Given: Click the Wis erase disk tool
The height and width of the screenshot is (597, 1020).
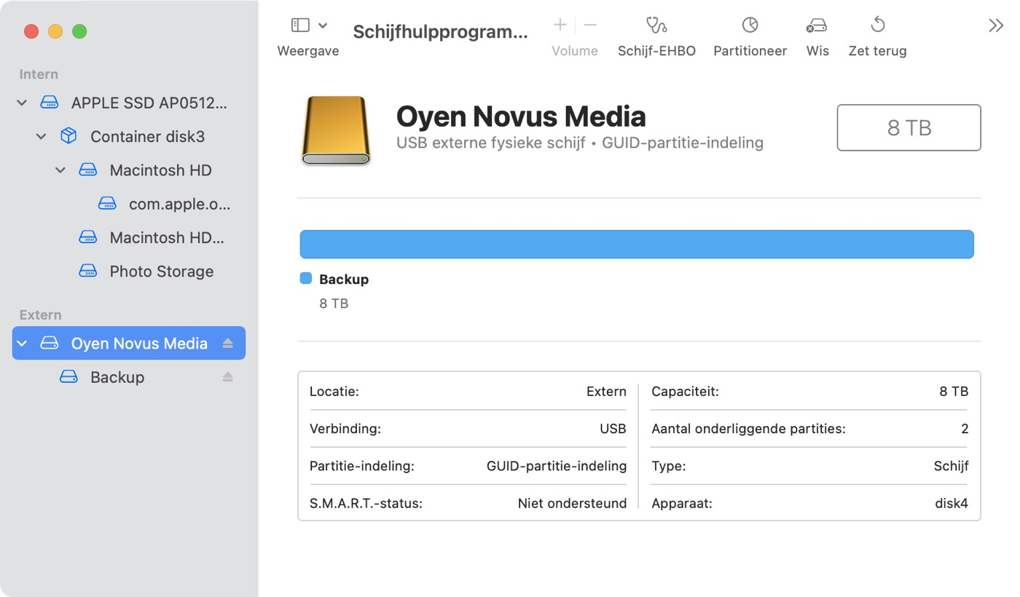Looking at the screenshot, I should click(x=817, y=37).
